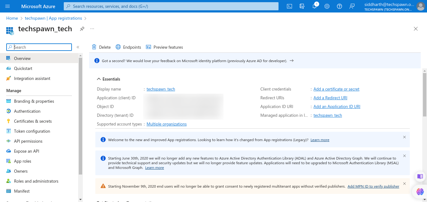Image resolution: width=427 pixels, height=202 pixels.
Task: Go to Authentication in Manage section
Action: (x=27, y=111)
